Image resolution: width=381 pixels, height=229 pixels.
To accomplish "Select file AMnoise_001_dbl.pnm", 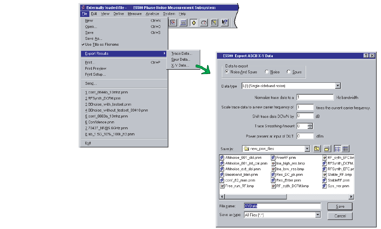I will [x=241, y=158].
